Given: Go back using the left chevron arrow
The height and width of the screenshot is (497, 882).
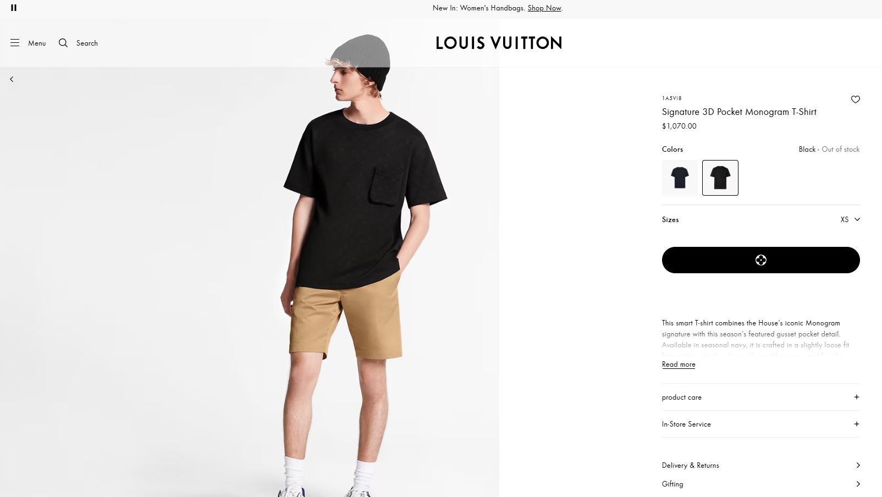Looking at the screenshot, I should coord(12,79).
